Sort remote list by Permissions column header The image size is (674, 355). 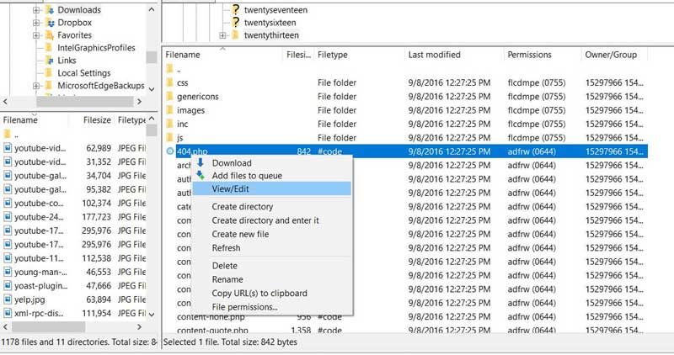click(x=529, y=54)
